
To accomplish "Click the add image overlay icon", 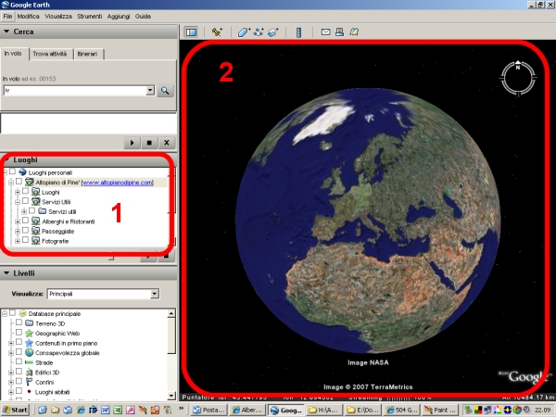I will (x=272, y=32).
